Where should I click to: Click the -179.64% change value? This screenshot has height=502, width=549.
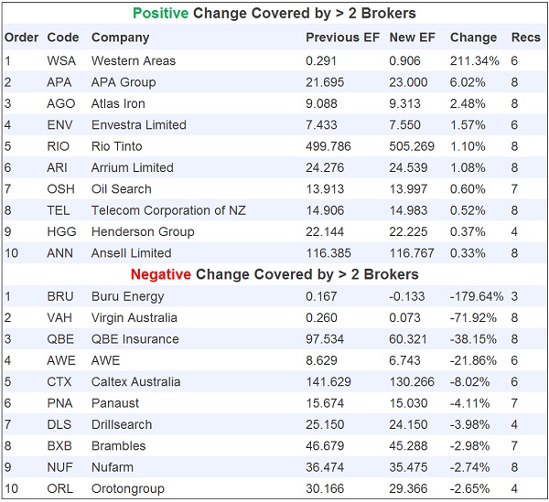[477, 296]
